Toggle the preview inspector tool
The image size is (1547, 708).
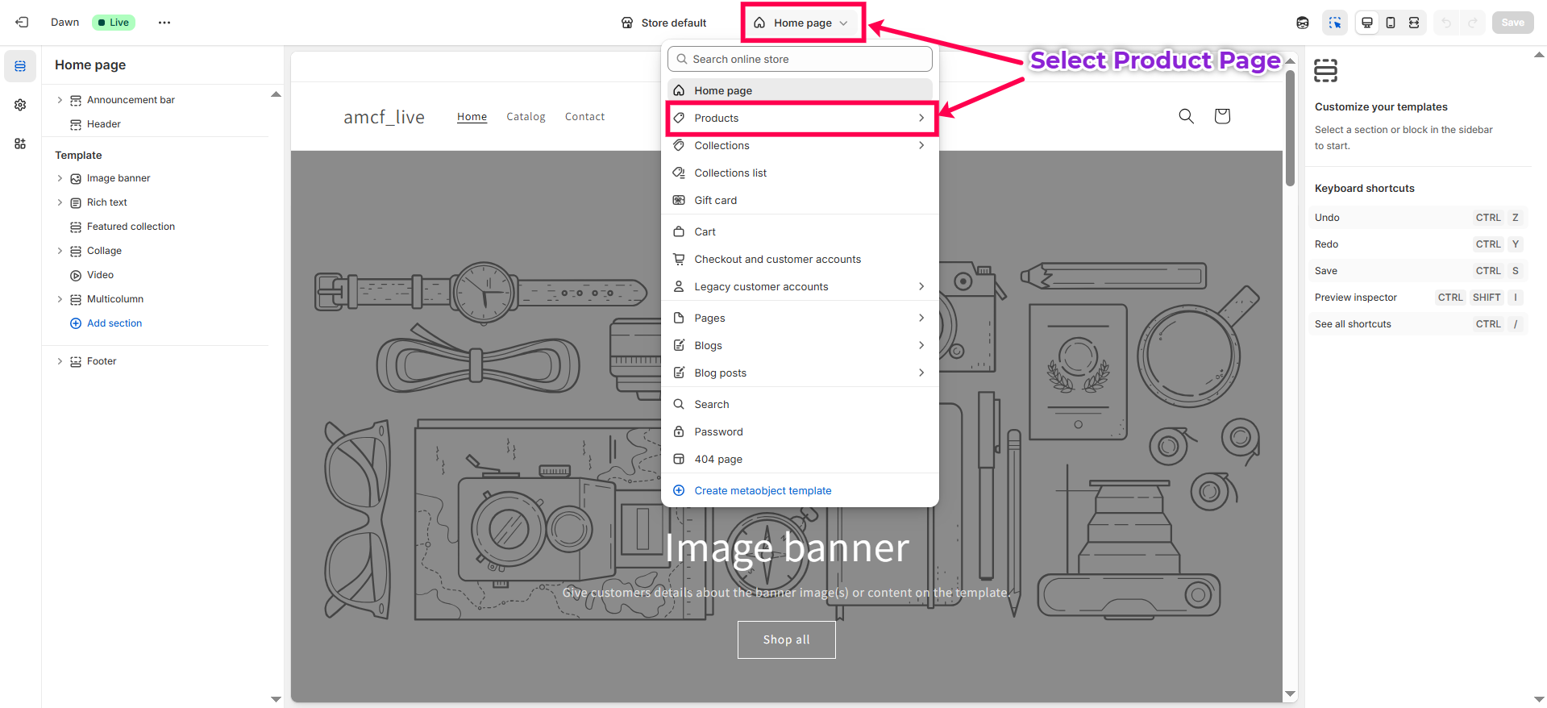tap(1335, 23)
